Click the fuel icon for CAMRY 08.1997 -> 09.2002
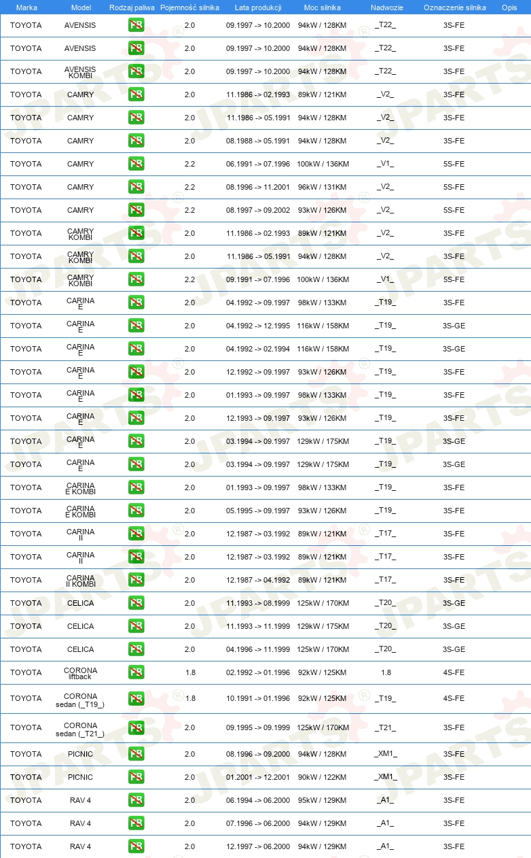Image resolution: width=531 pixels, height=858 pixels. [136, 210]
